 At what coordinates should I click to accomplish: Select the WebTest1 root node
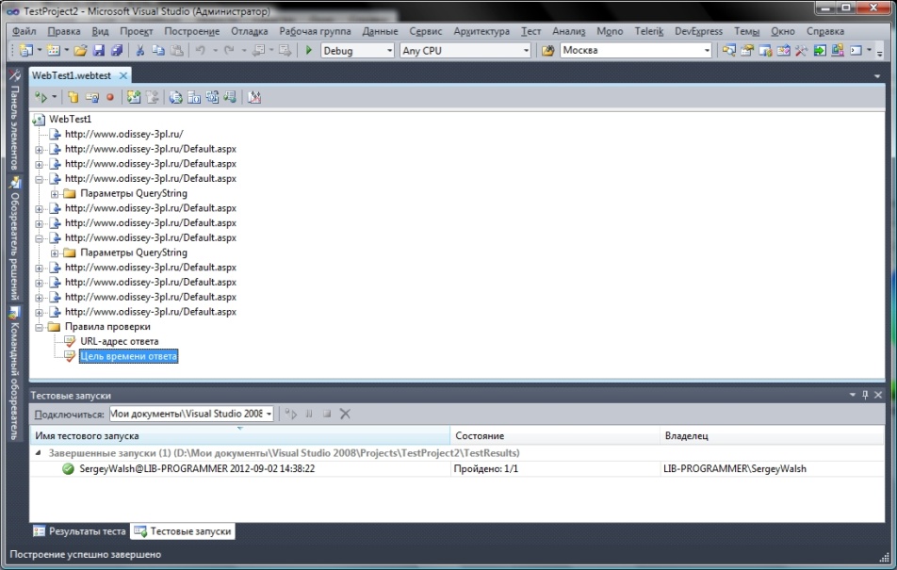coord(70,119)
